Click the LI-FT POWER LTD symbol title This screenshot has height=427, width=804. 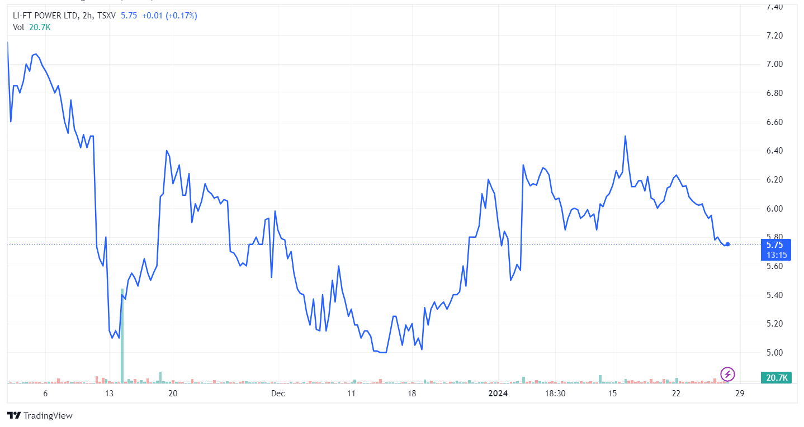pyautogui.click(x=46, y=16)
